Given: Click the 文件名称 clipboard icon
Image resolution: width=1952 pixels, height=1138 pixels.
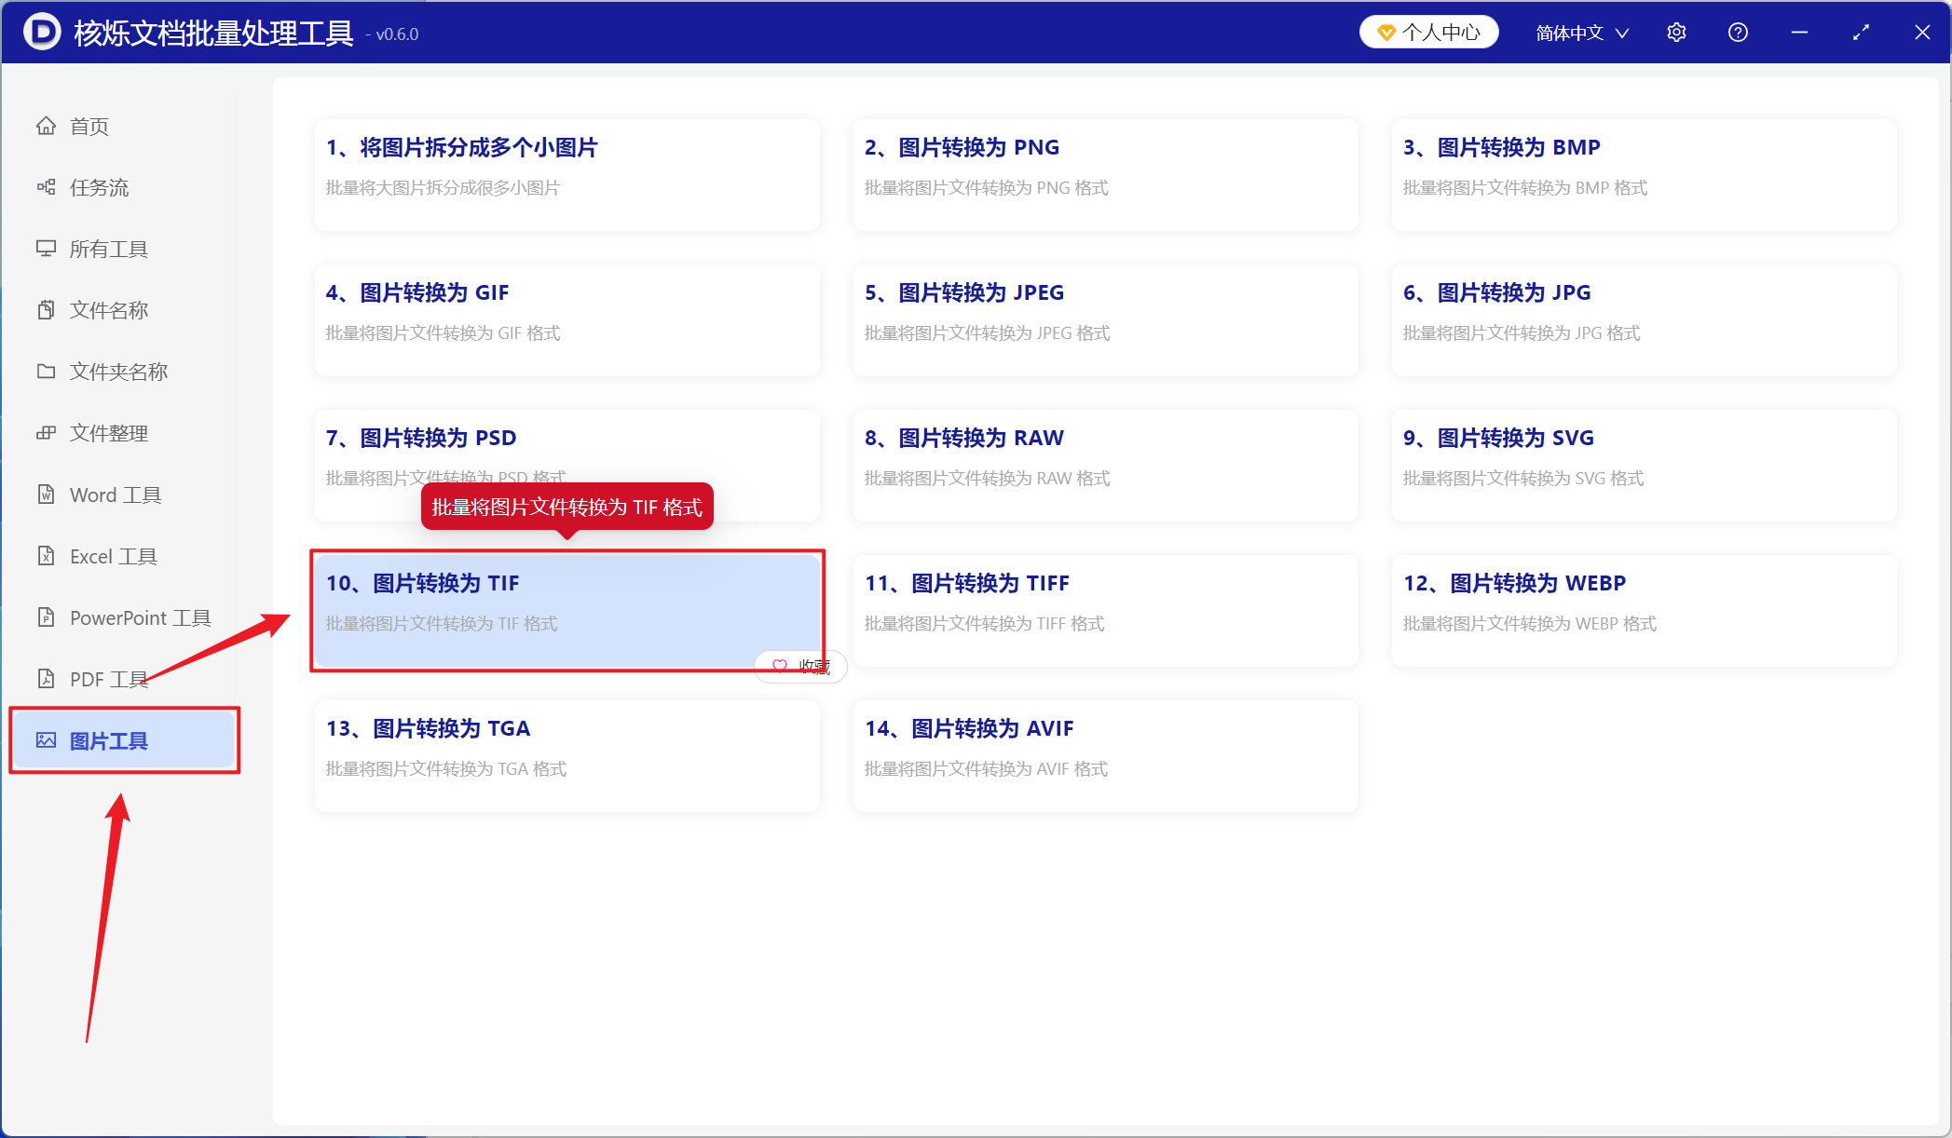Looking at the screenshot, I should tap(46, 310).
